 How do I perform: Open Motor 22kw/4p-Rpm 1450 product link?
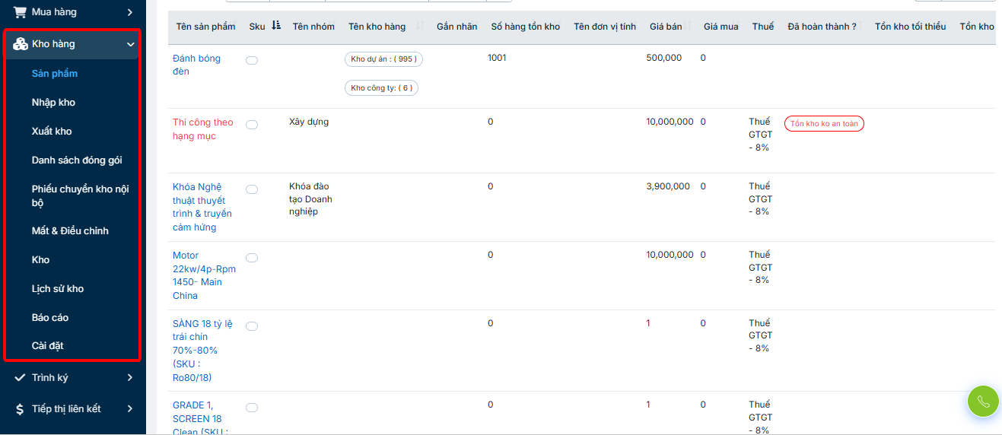[x=204, y=275]
